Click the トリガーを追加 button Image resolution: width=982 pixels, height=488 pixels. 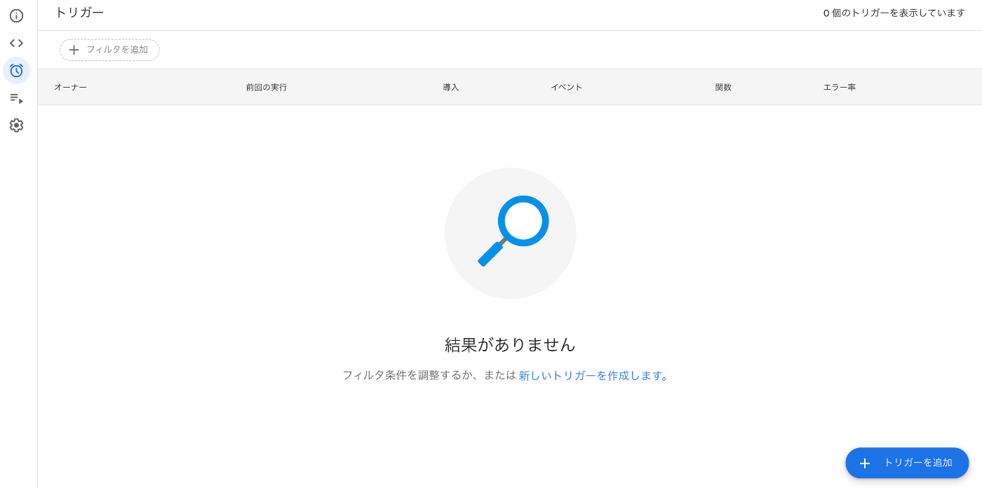tap(907, 463)
